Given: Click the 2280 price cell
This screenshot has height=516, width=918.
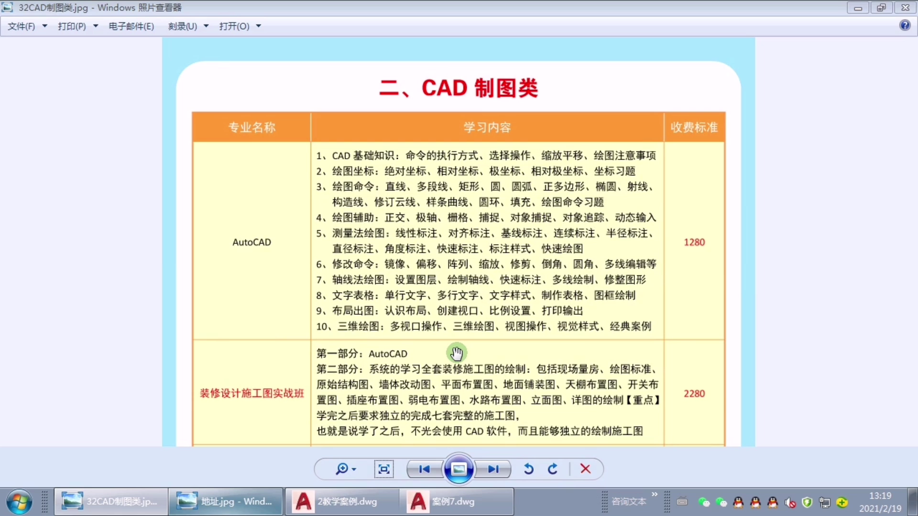Looking at the screenshot, I should point(694,394).
